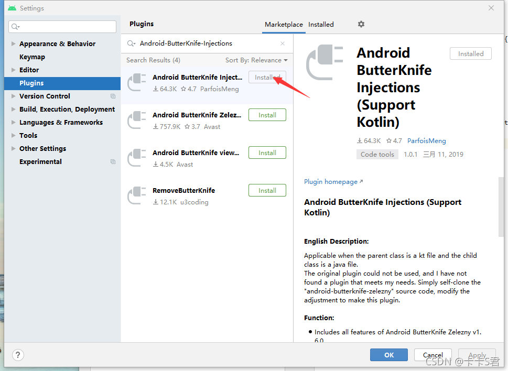Select Android ButterKnife Inject... result title

coord(197,78)
